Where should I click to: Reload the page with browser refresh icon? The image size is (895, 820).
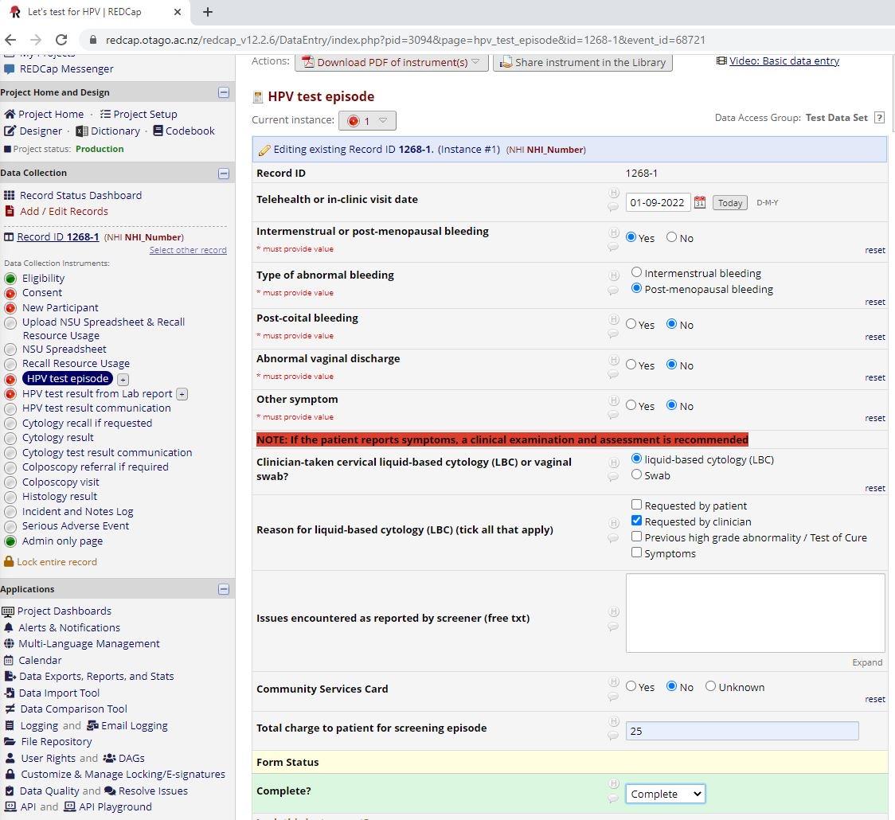(61, 40)
